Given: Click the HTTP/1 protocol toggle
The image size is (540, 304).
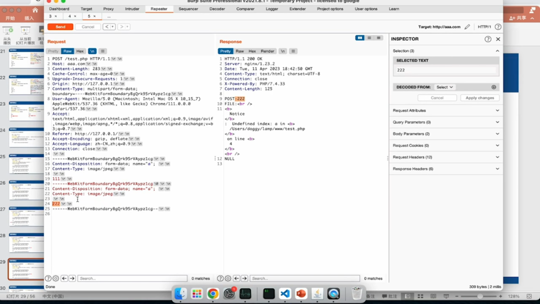Looking at the screenshot, I should coord(484,27).
